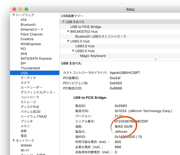This screenshot has height=155, width=180.
Task: Select PCI in the sidebar
Action: point(23,49)
